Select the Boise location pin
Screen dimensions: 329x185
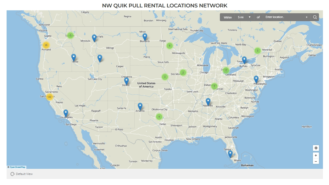[x=74, y=56]
